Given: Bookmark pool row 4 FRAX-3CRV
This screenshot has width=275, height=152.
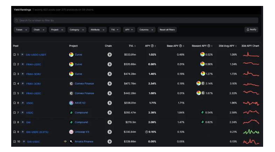Looking at the screenshot, I should (14, 84).
